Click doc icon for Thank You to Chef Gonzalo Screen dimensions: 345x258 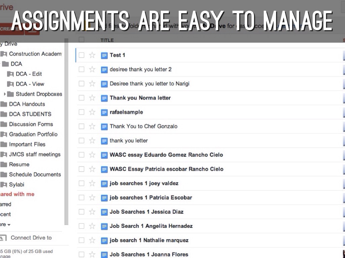104,127
